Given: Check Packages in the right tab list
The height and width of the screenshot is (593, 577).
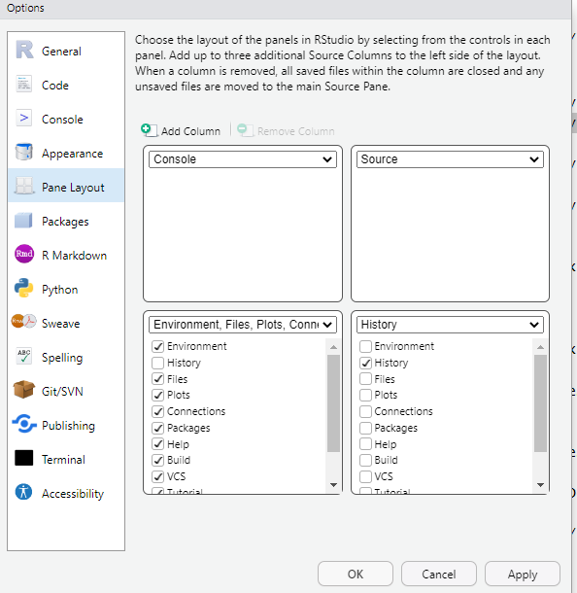Looking at the screenshot, I should pyautogui.click(x=365, y=428).
